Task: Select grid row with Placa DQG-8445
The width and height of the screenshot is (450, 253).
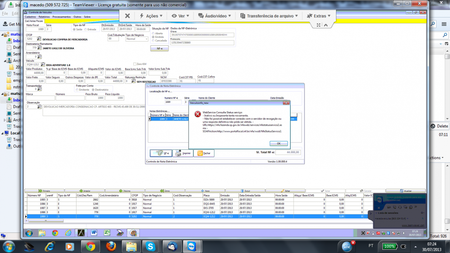Action: (199, 204)
